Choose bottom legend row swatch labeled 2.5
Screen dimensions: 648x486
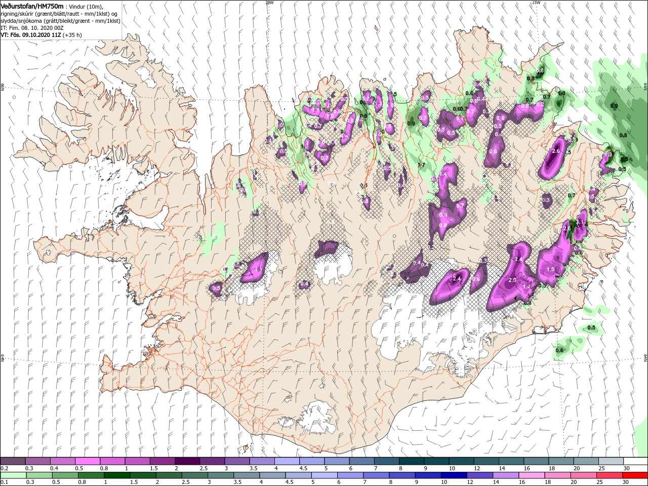(x=194, y=475)
